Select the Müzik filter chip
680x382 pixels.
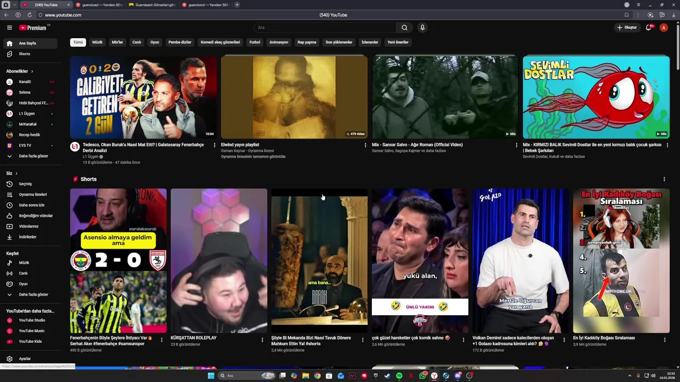click(97, 42)
